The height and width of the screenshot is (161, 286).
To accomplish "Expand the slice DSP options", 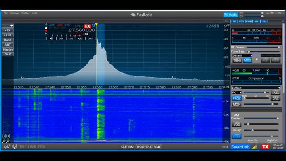I will tap(61, 38).
